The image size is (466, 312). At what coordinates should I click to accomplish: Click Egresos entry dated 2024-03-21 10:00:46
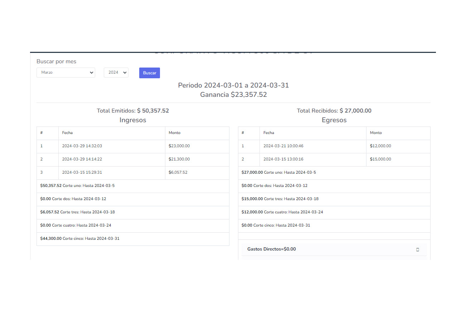tap(283, 146)
